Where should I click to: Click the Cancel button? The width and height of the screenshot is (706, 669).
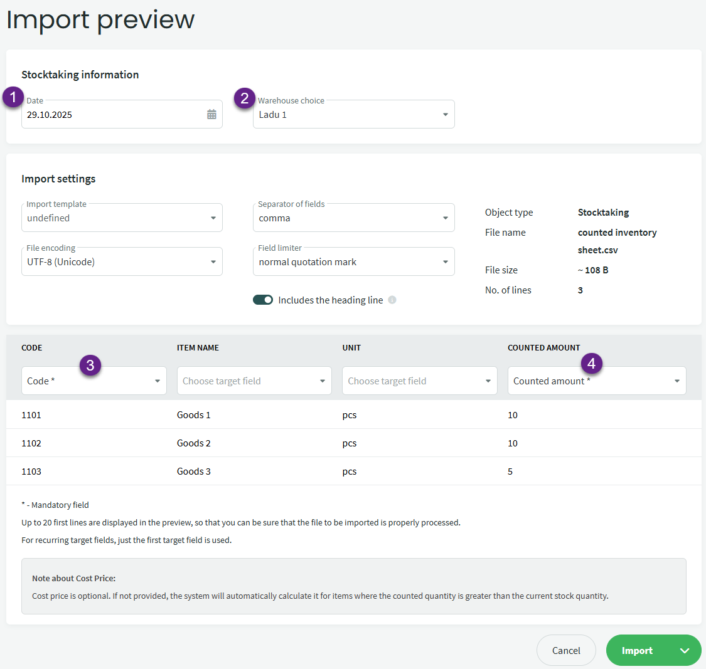[x=566, y=651]
